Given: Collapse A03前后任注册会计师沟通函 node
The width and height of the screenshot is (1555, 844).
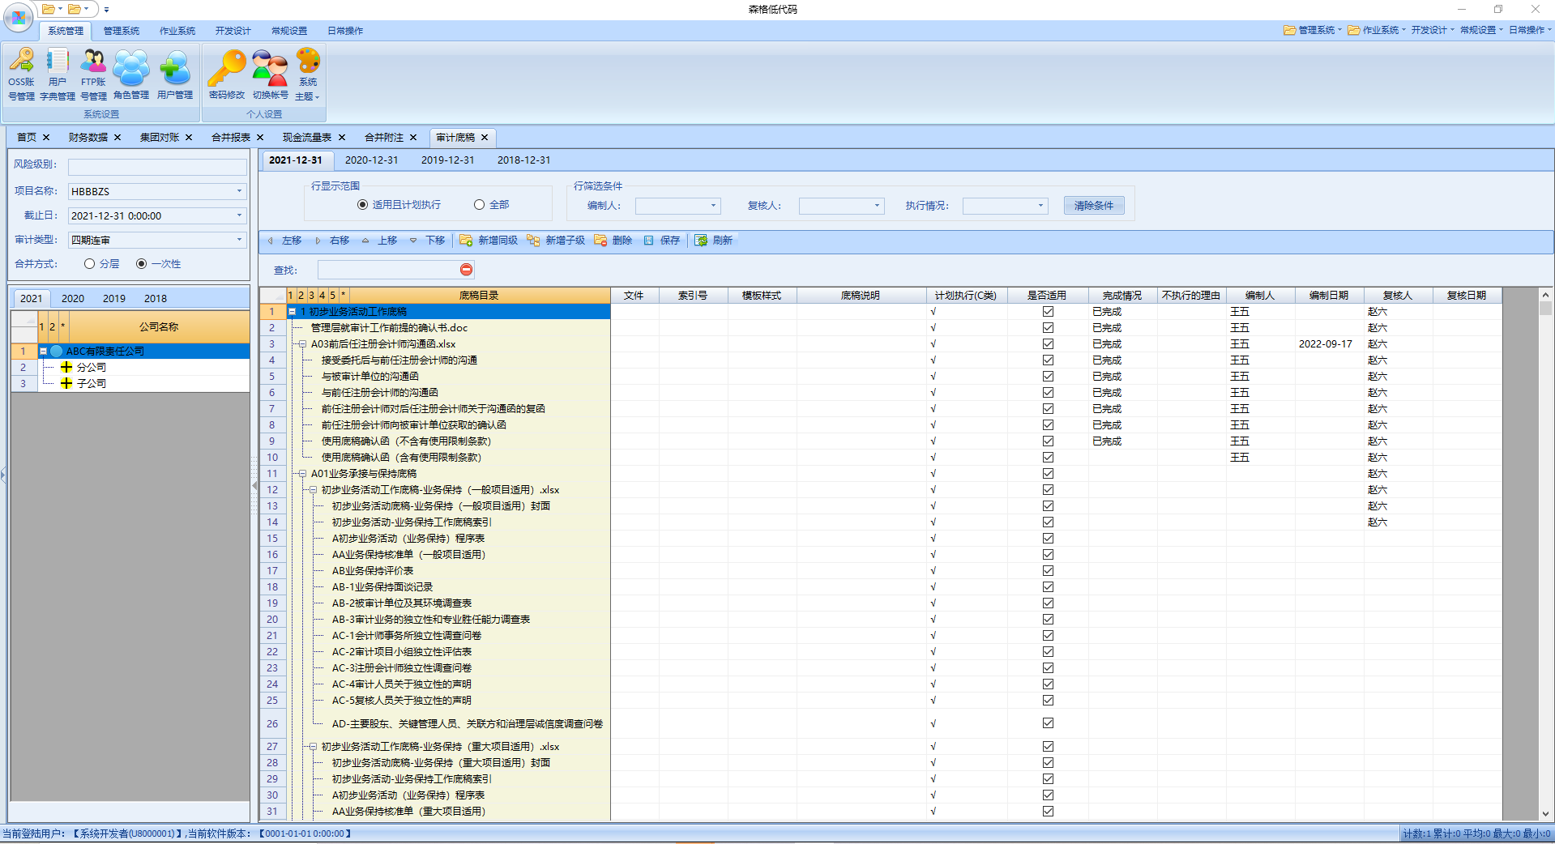Looking at the screenshot, I should pyautogui.click(x=302, y=344).
